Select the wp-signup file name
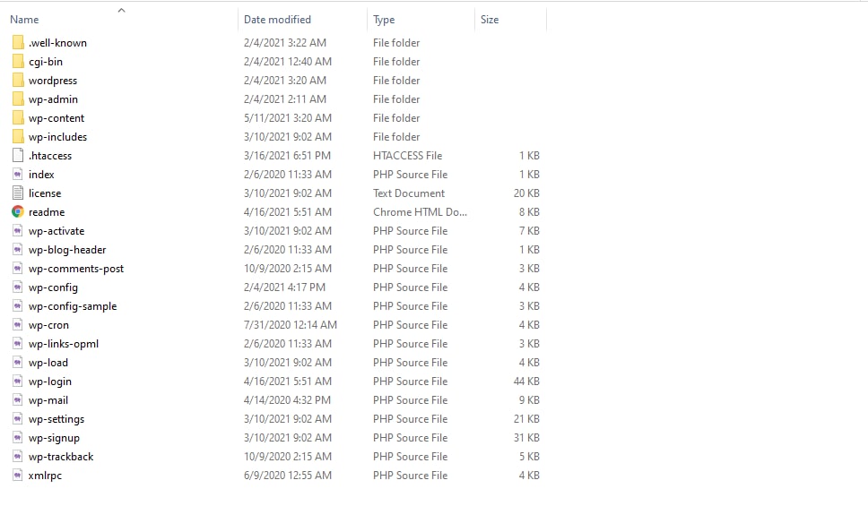The height and width of the screenshot is (506, 868). tap(54, 438)
